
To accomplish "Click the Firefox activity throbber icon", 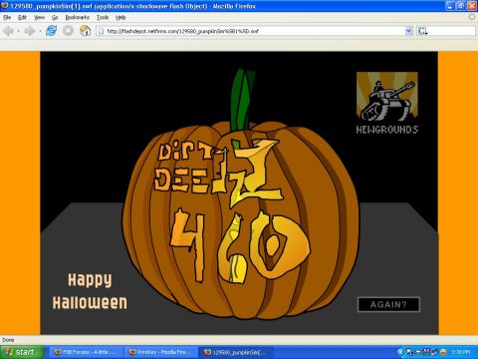I will point(472,17).
